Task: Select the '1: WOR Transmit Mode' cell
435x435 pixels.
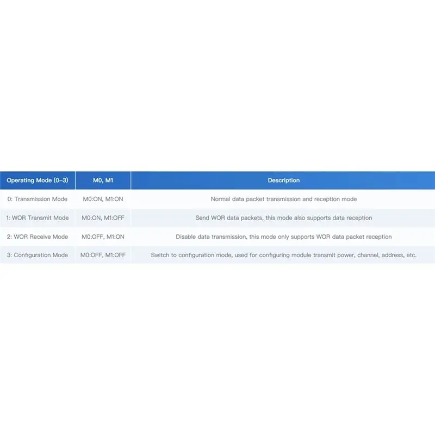Action: click(38, 218)
